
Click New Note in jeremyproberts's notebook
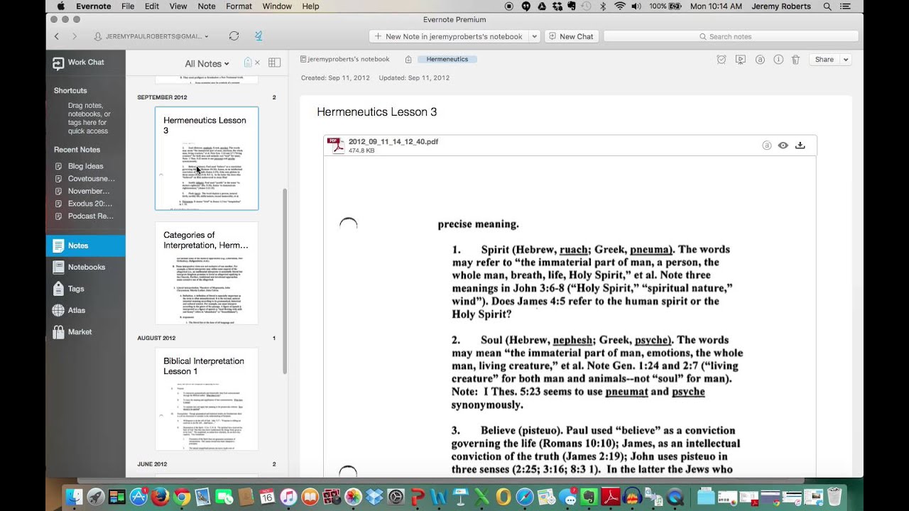(449, 36)
